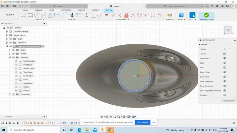Click the Insert image icon
This screenshot has width=237, height=133.
[181, 15]
